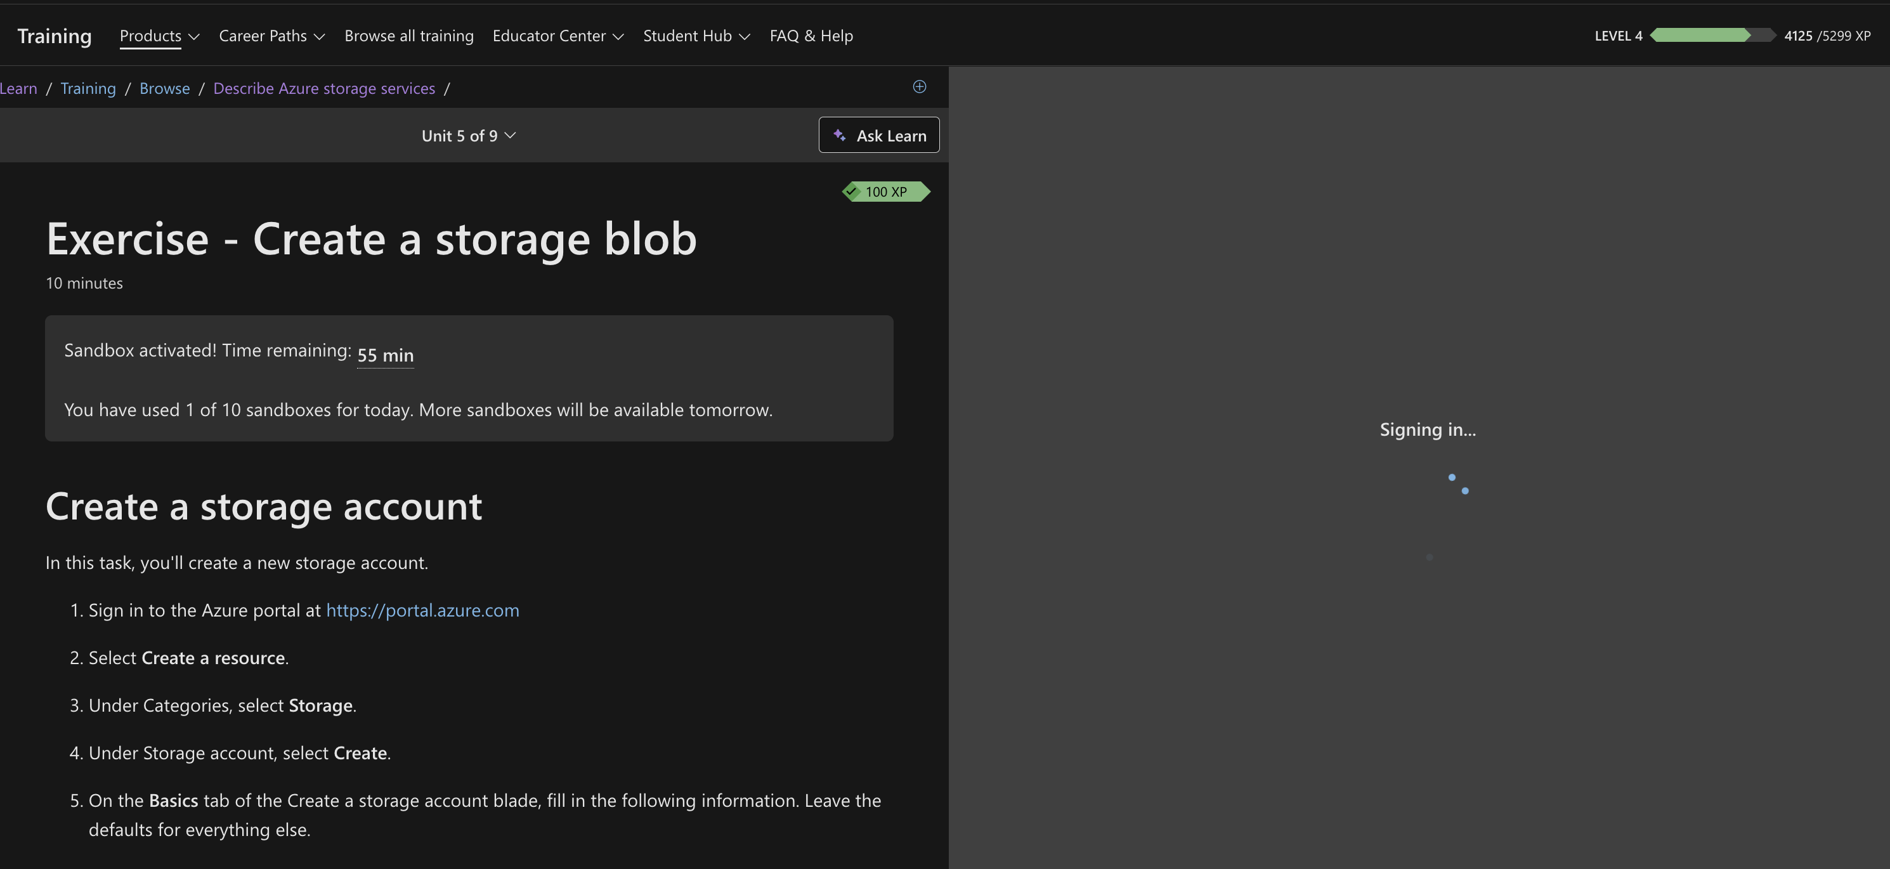
Task: Click the checkmark inside the XP badge
Action: (x=851, y=192)
